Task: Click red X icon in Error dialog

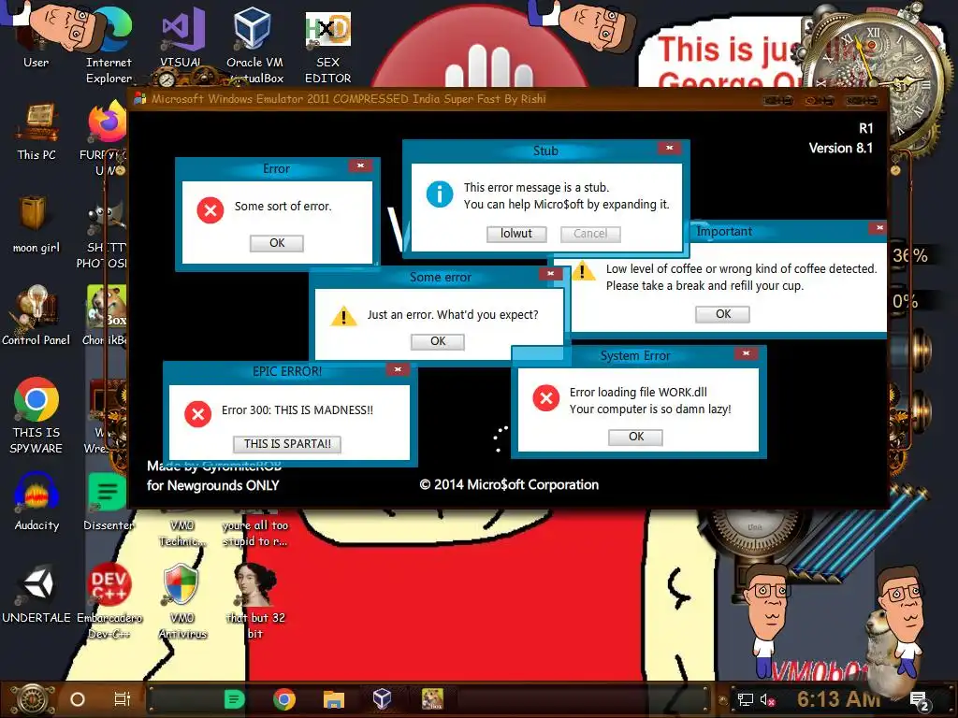Action: pyautogui.click(x=210, y=210)
